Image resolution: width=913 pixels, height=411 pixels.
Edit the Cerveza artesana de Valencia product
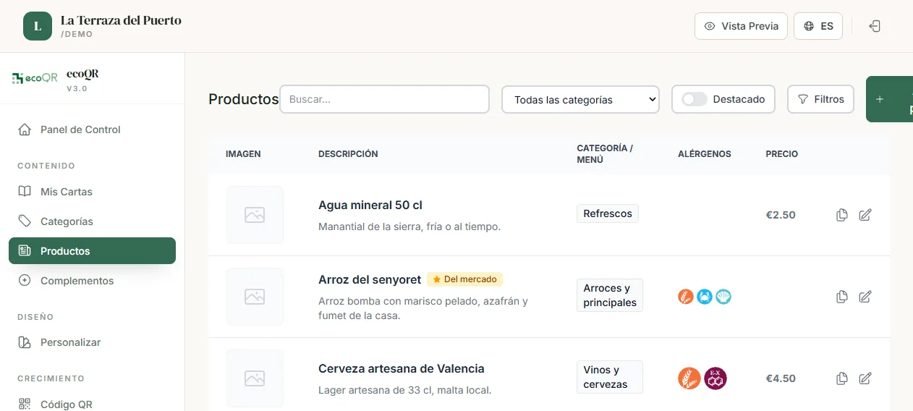pos(865,378)
